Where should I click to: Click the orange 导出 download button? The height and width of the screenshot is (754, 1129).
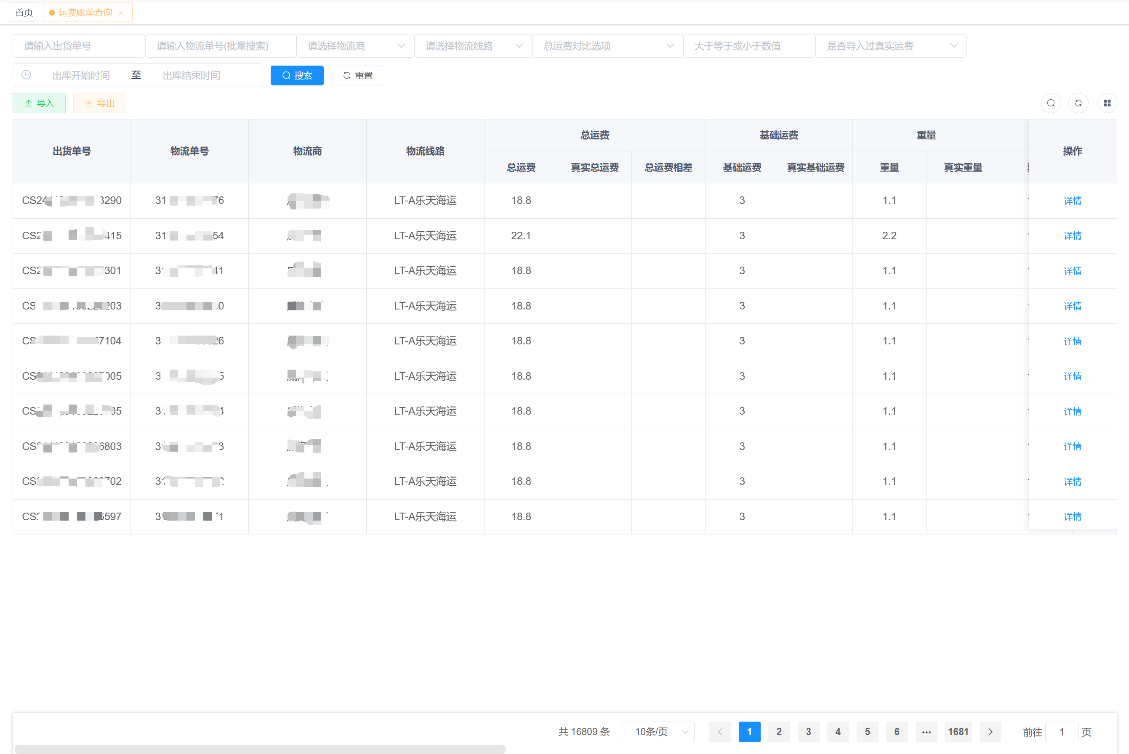click(x=100, y=103)
